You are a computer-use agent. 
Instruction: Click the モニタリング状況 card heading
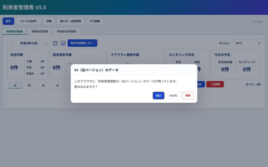(181, 55)
